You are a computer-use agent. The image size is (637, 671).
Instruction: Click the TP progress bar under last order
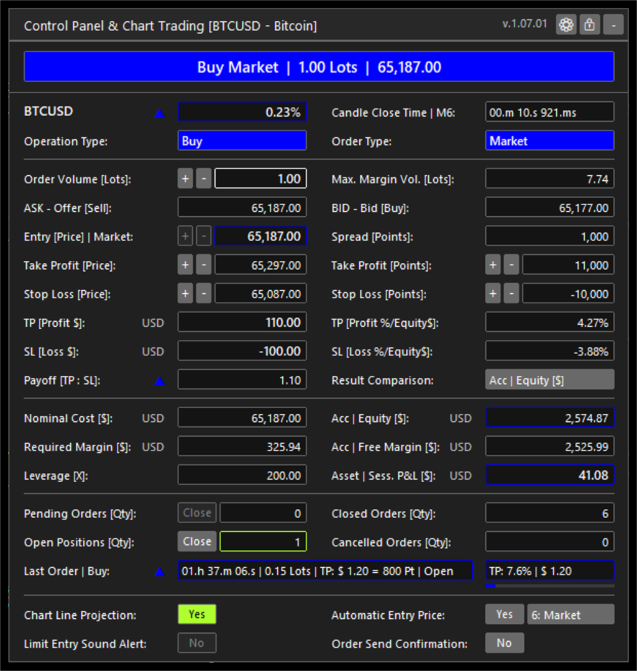(x=549, y=586)
